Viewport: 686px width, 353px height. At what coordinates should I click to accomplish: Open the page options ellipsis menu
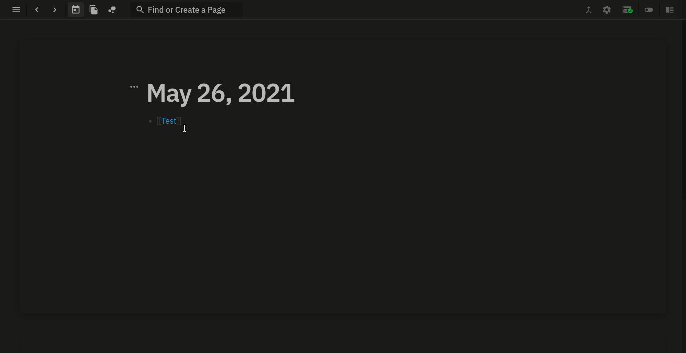coord(134,87)
